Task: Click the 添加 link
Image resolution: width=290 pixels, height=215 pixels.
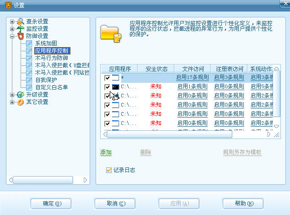Action: point(106,152)
